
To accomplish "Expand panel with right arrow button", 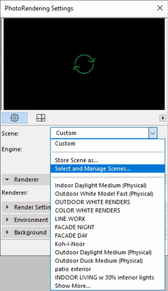I will [163, 118].
